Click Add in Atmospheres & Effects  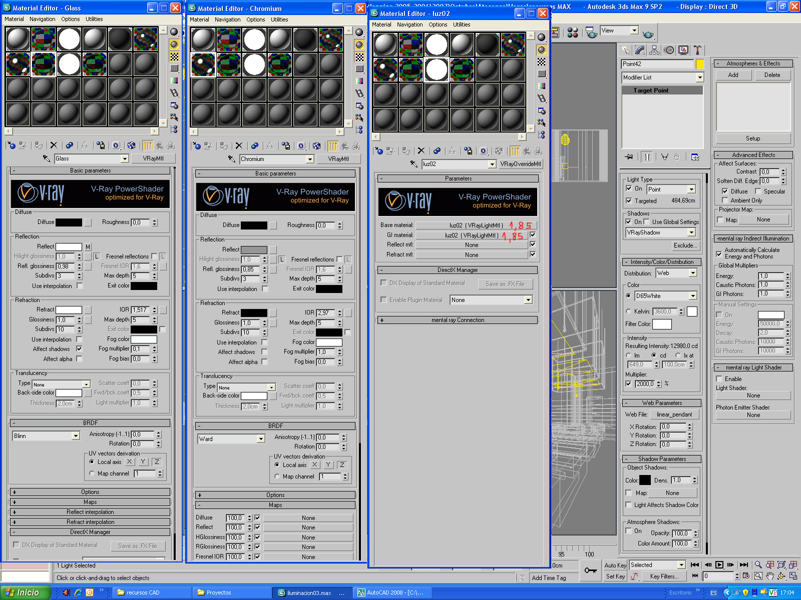[733, 75]
